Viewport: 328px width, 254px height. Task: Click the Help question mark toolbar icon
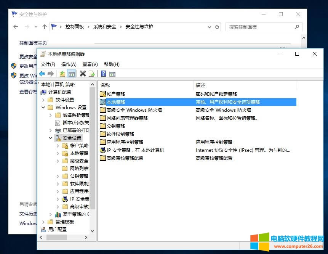[104, 73]
